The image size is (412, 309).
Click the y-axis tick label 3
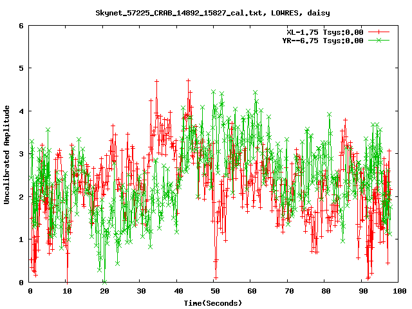(x=21, y=154)
